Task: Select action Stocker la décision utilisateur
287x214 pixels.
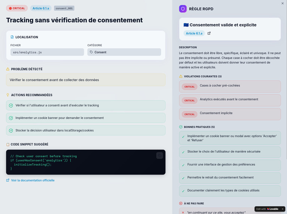Action: pos(86,130)
